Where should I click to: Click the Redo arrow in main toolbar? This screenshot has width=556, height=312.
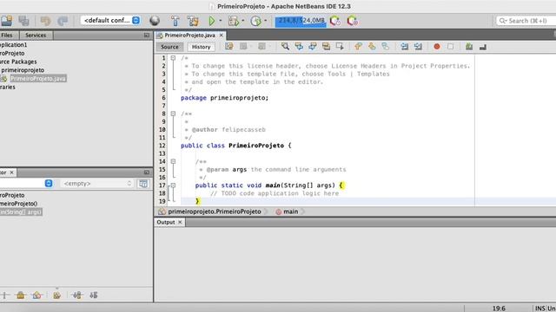[63, 21]
